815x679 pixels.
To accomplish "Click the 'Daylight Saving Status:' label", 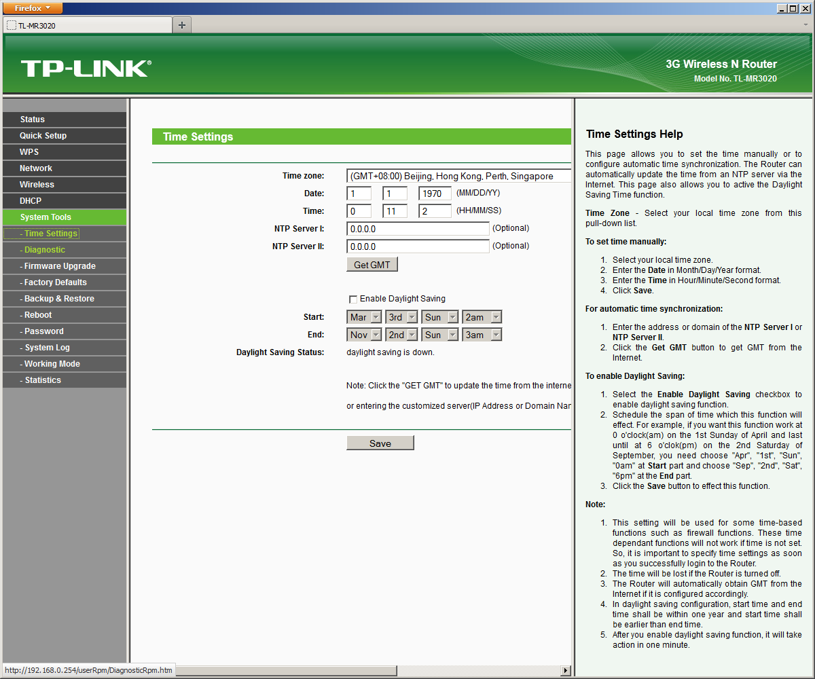I will (x=280, y=352).
